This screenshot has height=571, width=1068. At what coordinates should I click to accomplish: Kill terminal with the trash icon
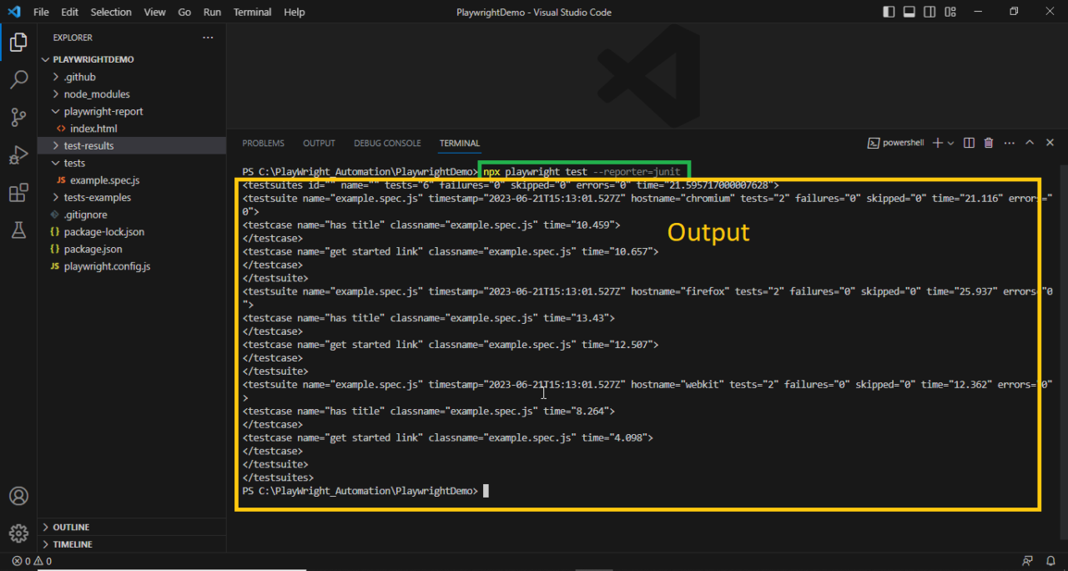pos(989,143)
